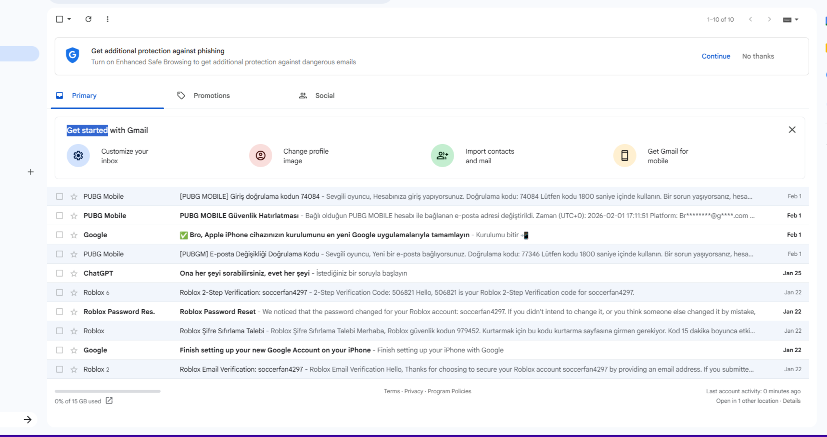Image resolution: width=827 pixels, height=437 pixels.
Task: Click the '1–10 of 10' message count
Action: 720,20
